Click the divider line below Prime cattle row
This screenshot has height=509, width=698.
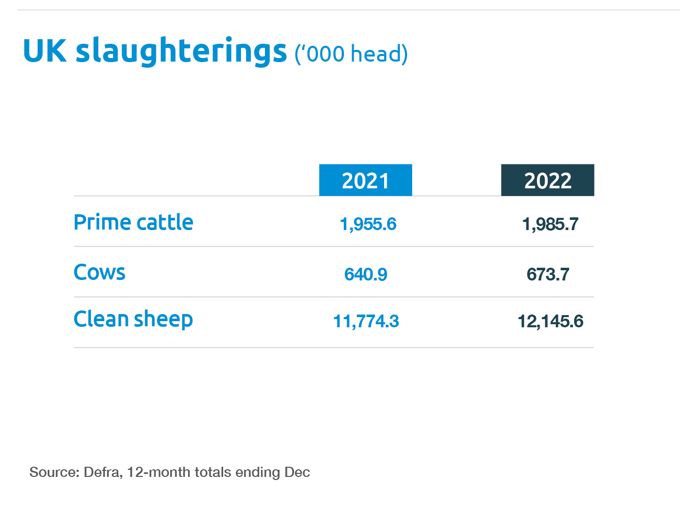click(x=334, y=246)
